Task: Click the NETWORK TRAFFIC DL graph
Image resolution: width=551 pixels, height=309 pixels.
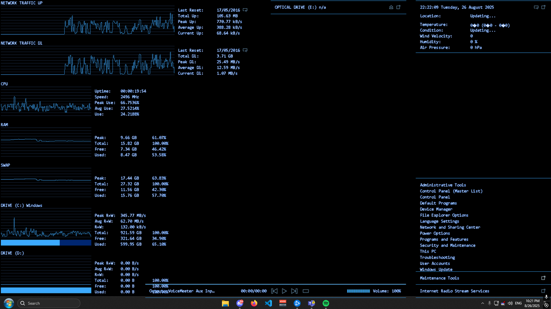Action: 87,61
